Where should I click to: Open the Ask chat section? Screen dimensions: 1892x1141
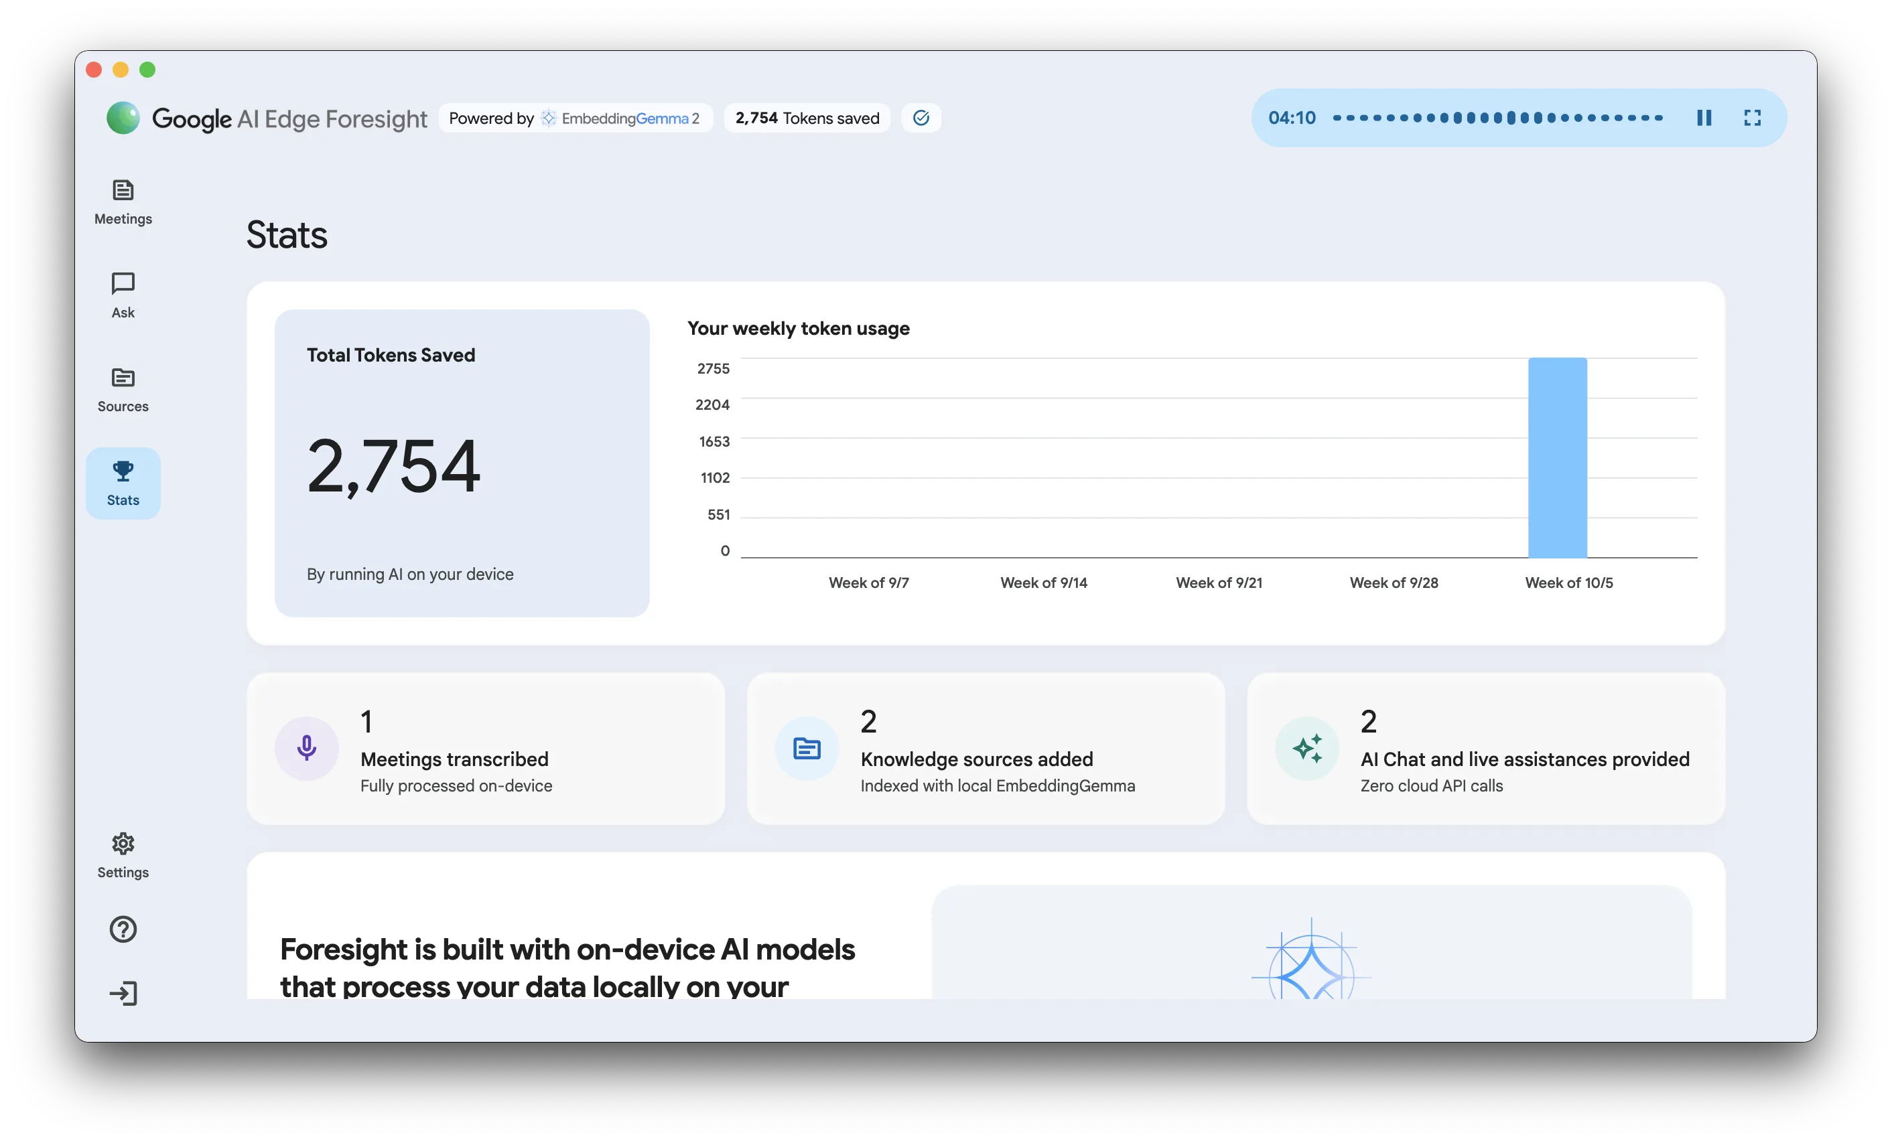tap(123, 296)
